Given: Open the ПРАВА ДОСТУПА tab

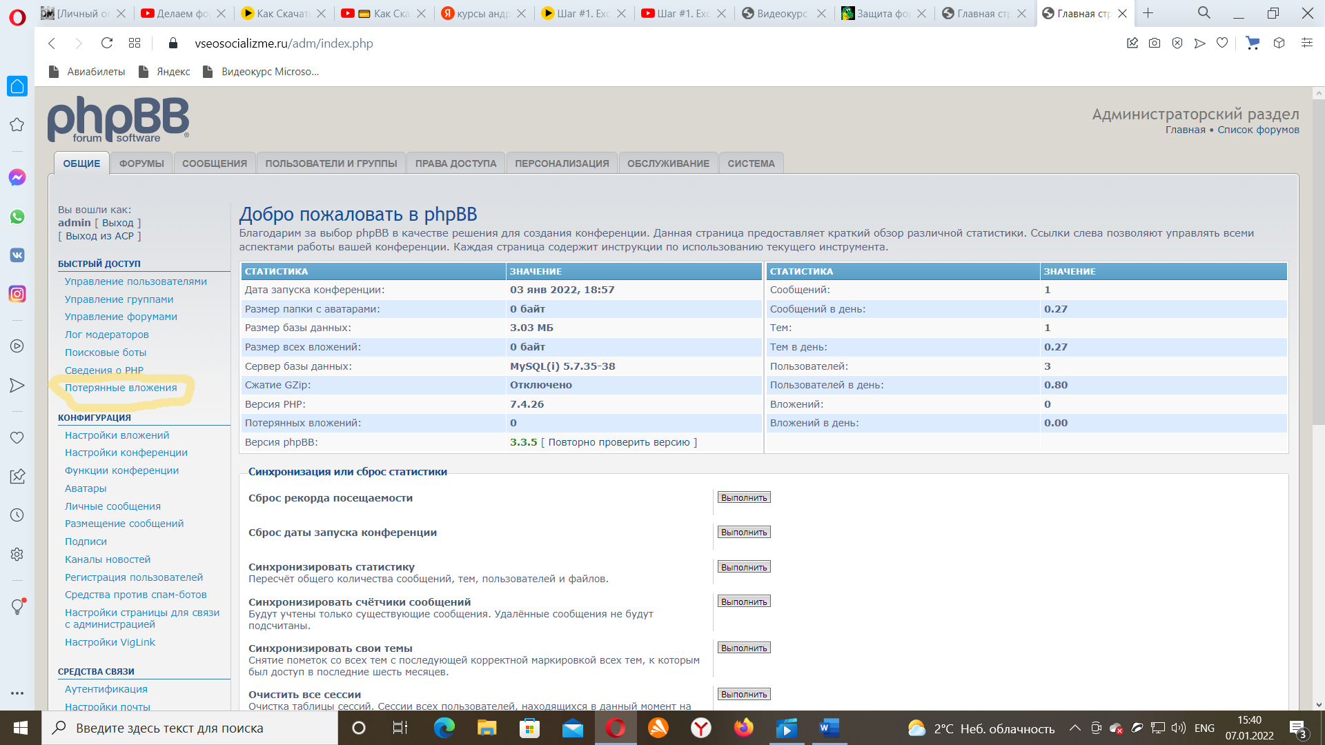Looking at the screenshot, I should (455, 163).
